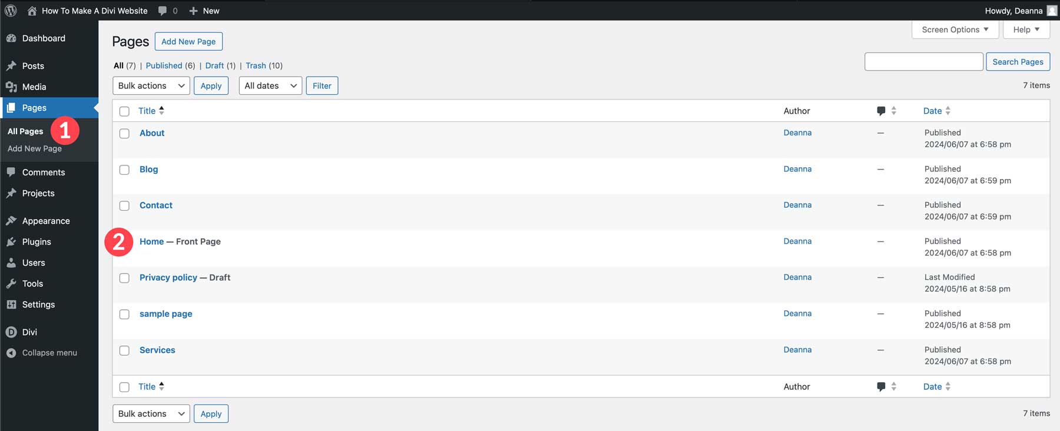Click the home icon in admin bar
This screenshot has height=431, width=1060.
pyautogui.click(x=32, y=11)
